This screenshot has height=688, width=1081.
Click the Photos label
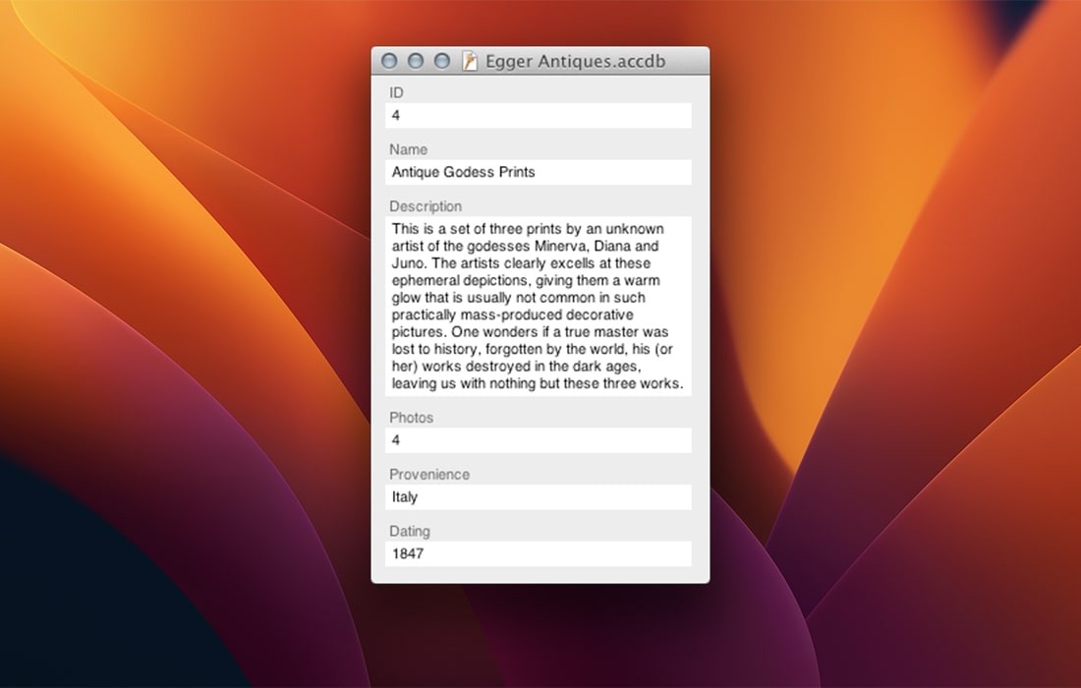(411, 418)
